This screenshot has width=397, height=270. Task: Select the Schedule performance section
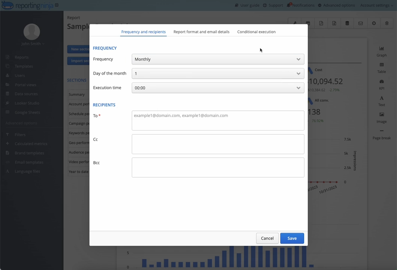tap(79, 114)
